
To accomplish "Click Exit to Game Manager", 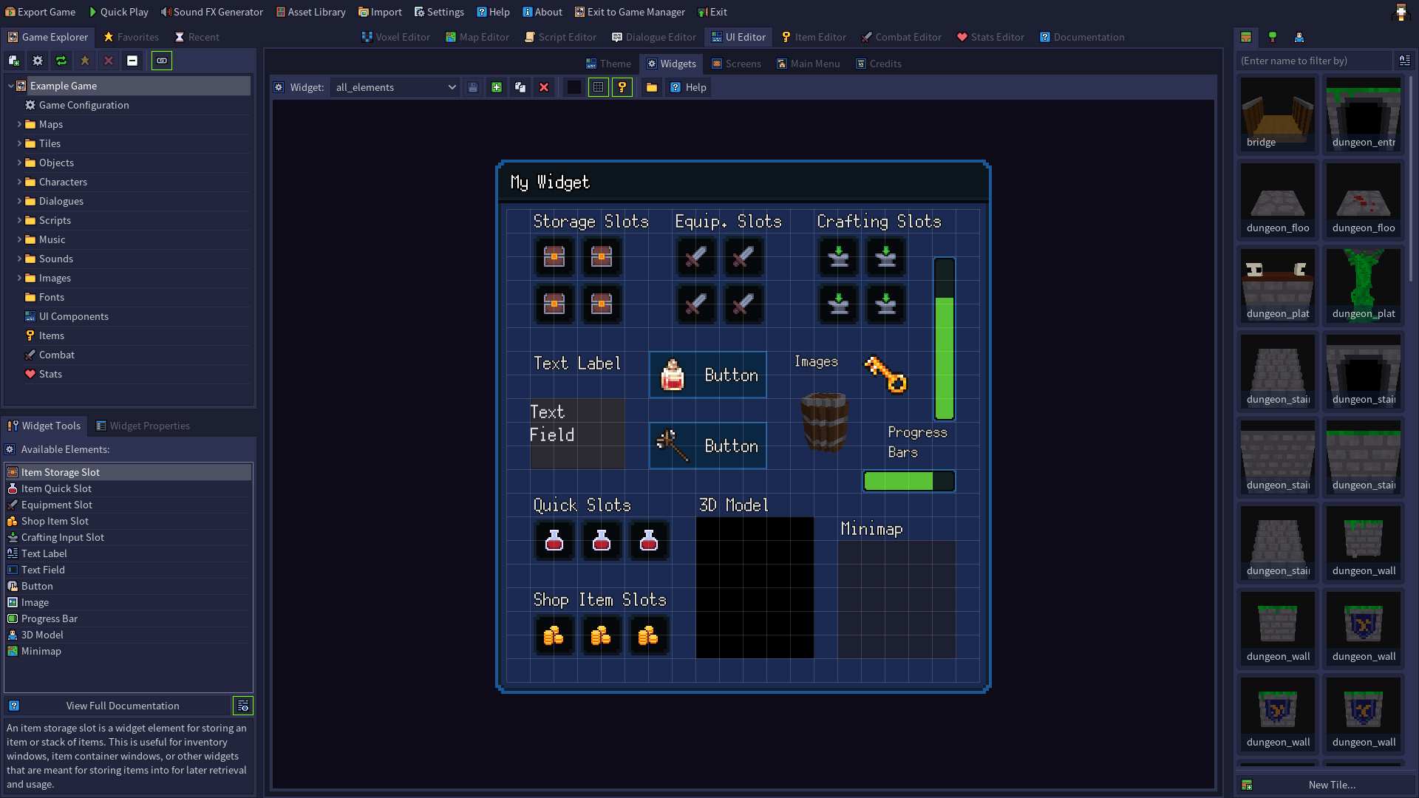I will pos(630,12).
